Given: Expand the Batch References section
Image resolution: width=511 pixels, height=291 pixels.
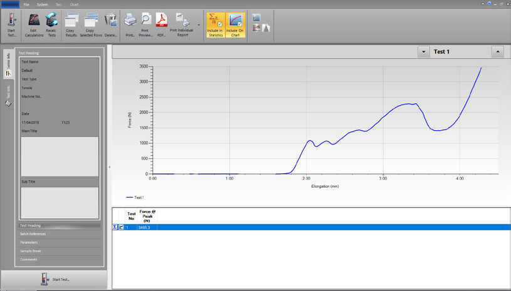Looking at the screenshot, I should coord(33,234).
